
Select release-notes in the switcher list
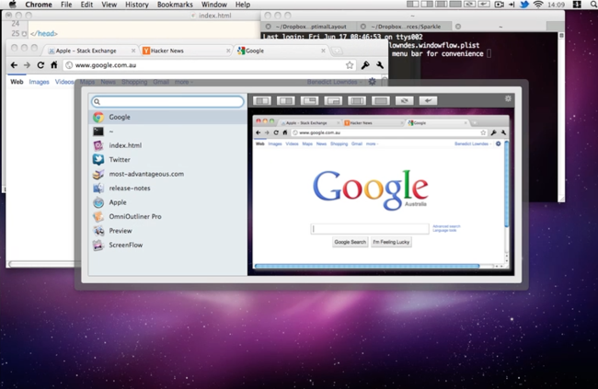point(167,188)
